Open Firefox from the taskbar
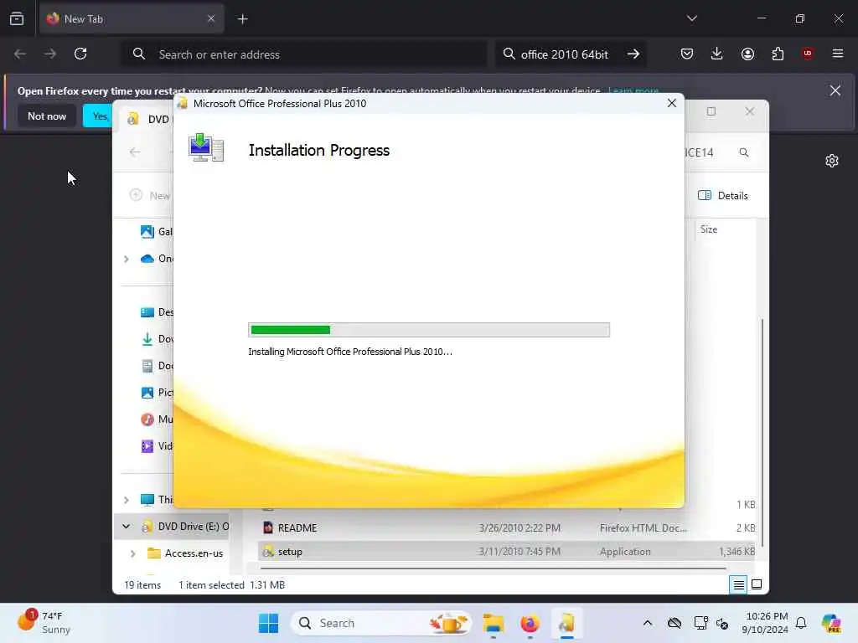 coord(530,623)
